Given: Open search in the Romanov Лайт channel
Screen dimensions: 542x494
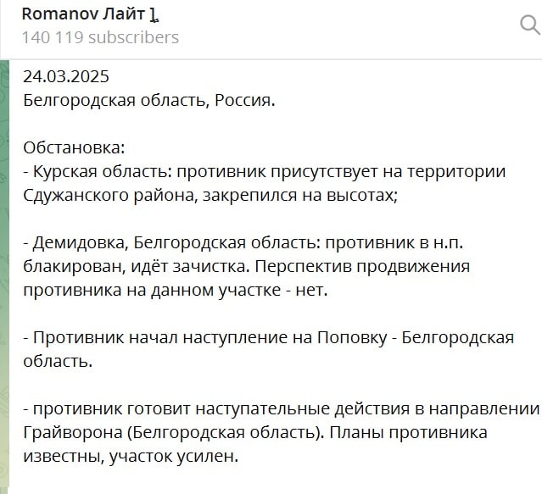Looking at the screenshot, I should coord(530,25).
